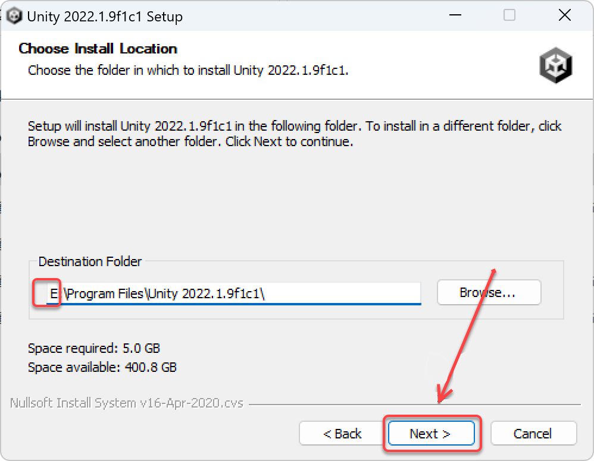Open the Browse folder dialog
This screenshot has width=594, height=461.
point(488,293)
